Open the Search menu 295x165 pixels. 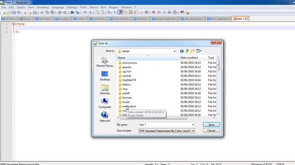coord(21,7)
